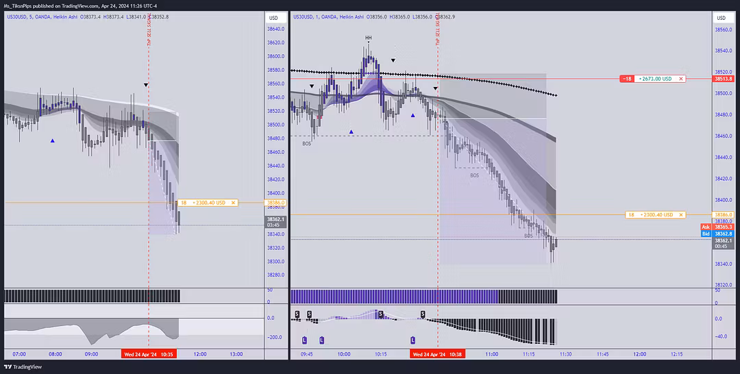Close the red -18 order line
Viewport: 740px width, 374px height.
680,79
